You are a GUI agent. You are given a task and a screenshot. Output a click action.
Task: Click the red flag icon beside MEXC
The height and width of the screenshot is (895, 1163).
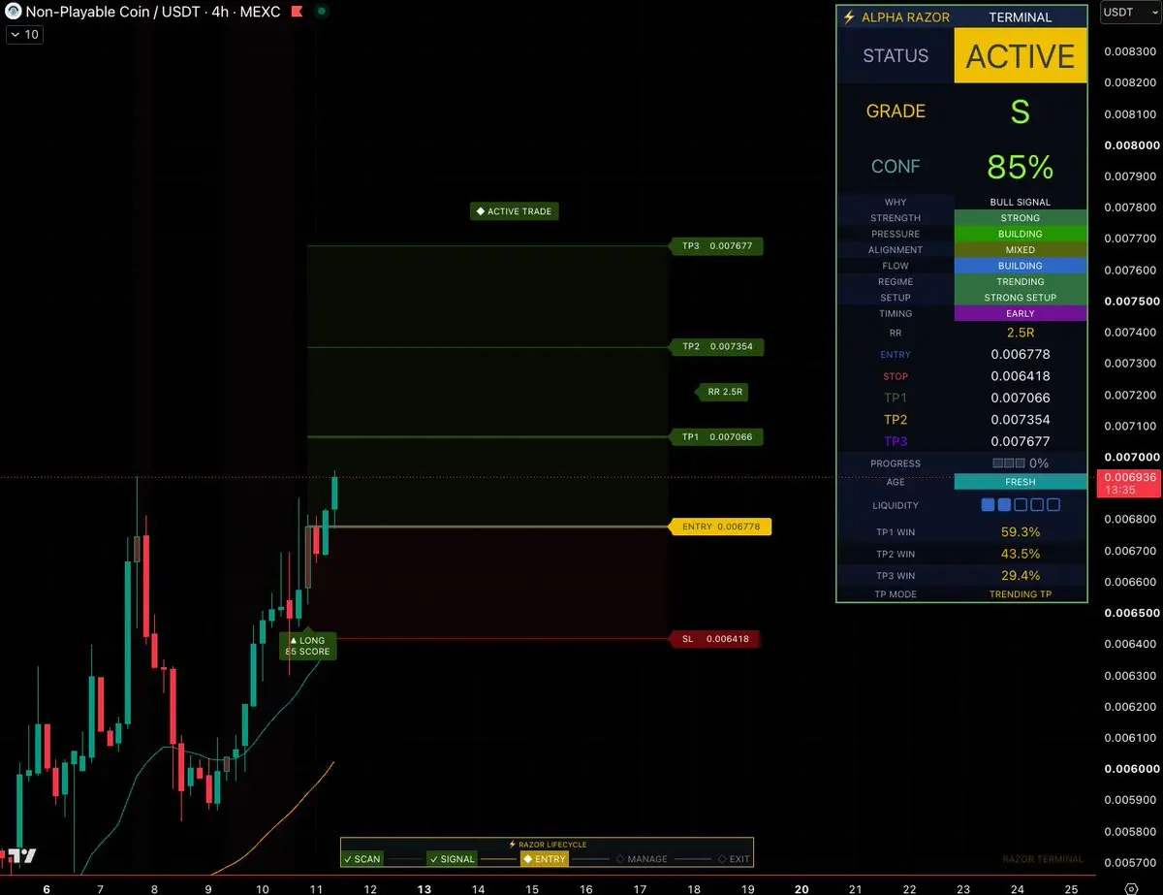pyautogui.click(x=299, y=12)
